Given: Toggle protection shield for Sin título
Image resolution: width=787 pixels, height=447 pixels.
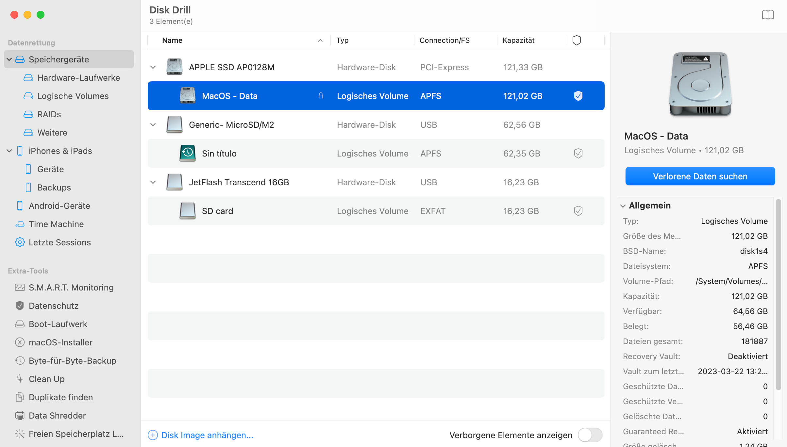Looking at the screenshot, I should coord(578,153).
